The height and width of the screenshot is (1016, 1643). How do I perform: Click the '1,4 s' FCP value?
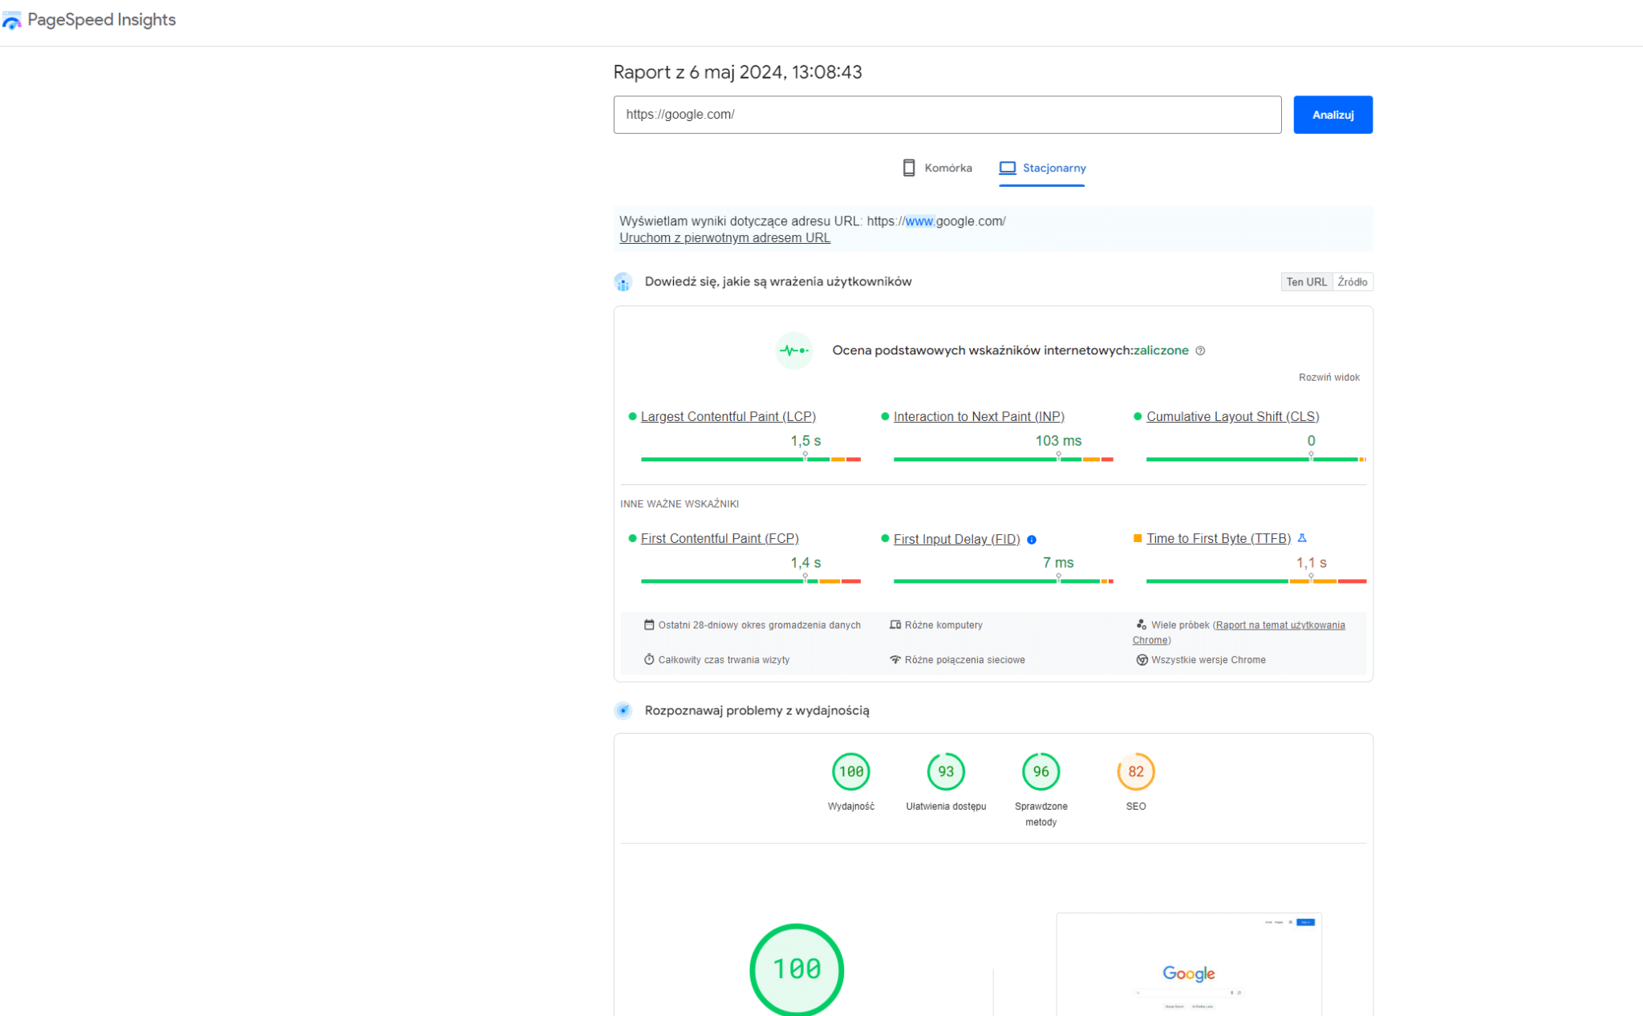click(x=805, y=563)
